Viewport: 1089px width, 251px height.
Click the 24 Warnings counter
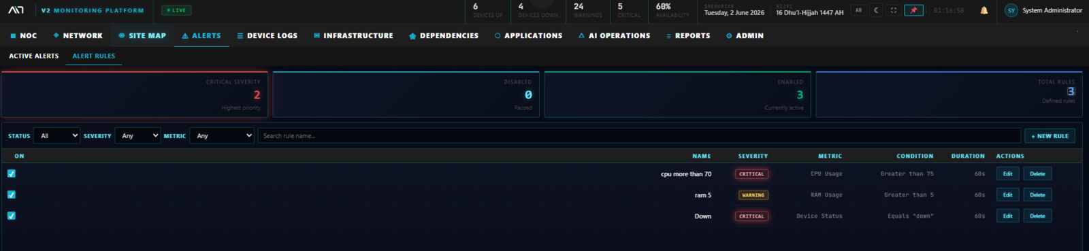(587, 10)
